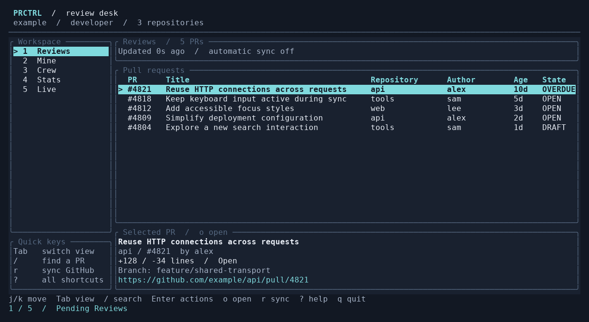Click the '+128 / -34 lines' diff stats

click(156, 261)
